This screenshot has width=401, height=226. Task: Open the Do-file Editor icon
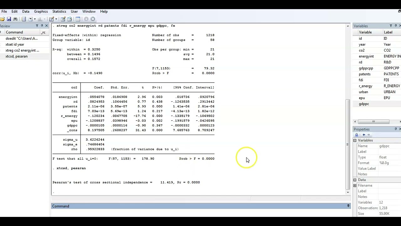pos(51,19)
